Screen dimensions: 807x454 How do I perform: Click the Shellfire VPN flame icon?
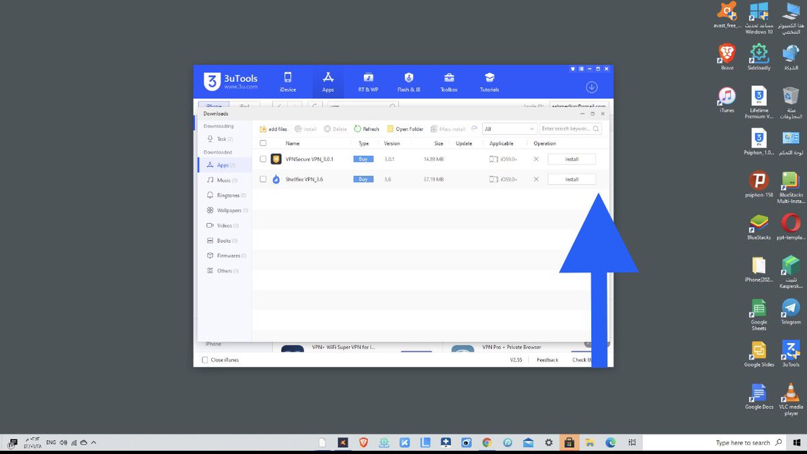click(276, 179)
